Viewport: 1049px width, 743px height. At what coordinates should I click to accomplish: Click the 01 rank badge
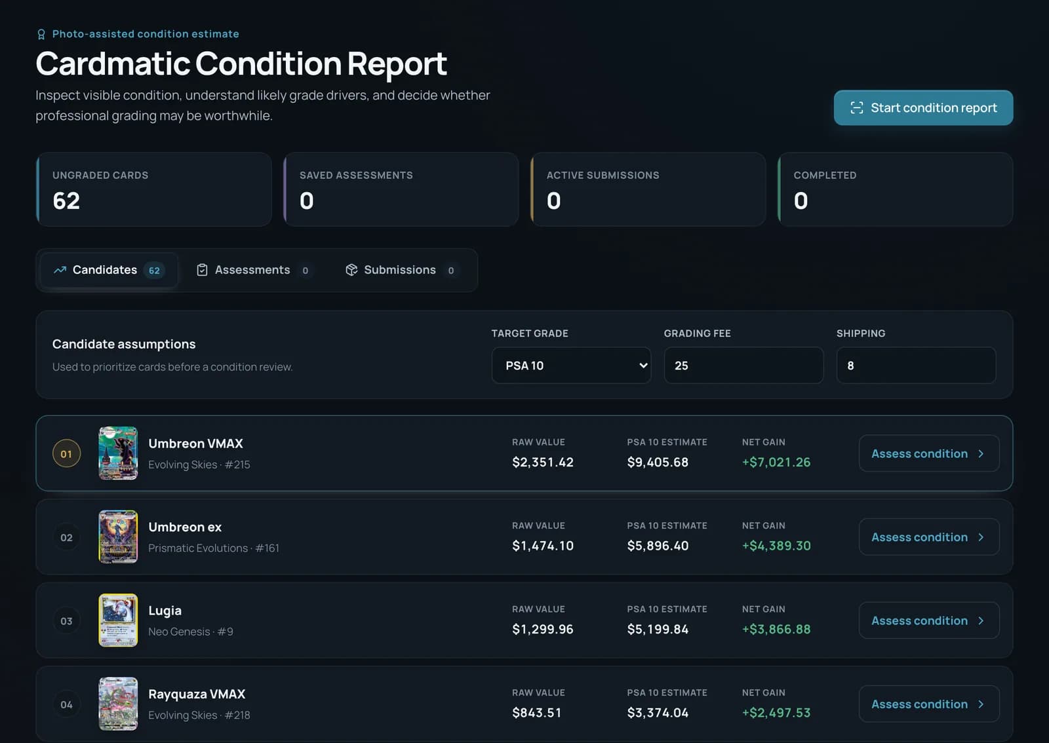tap(66, 453)
